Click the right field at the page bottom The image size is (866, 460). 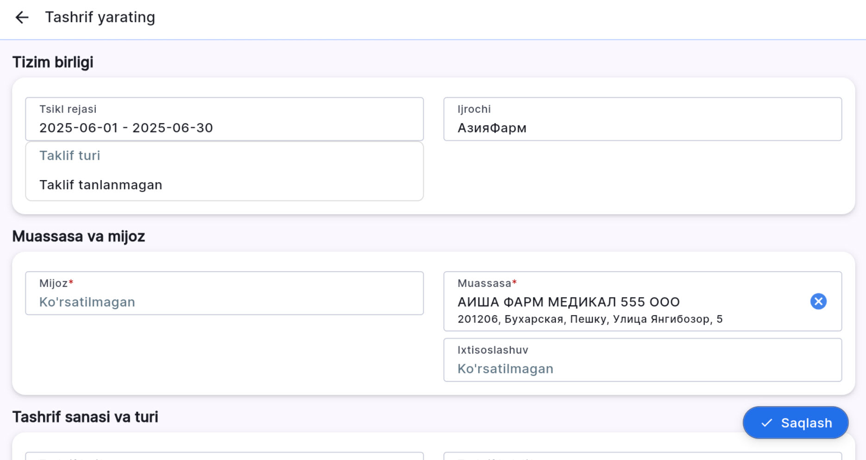(x=642, y=456)
